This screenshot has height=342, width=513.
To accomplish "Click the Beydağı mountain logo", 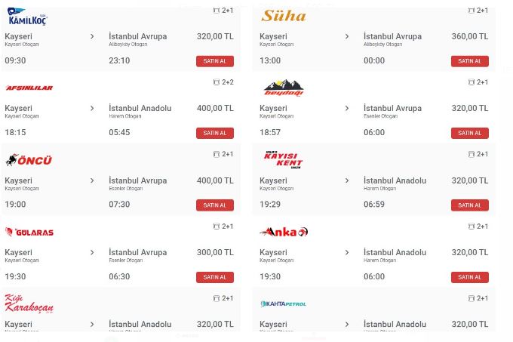I will pyautogui.click(x=284, y=88).
